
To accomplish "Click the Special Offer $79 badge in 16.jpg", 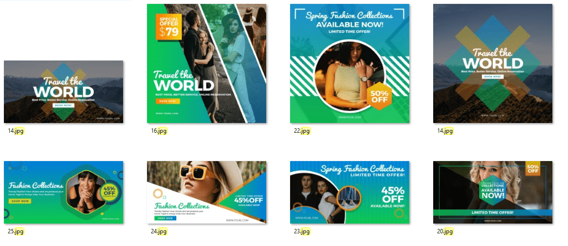I will tap(169, 26).
